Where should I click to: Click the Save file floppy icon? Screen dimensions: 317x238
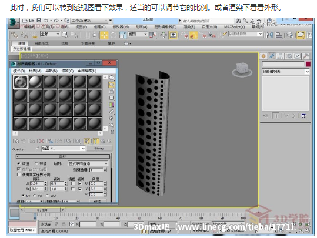[39, 21]
